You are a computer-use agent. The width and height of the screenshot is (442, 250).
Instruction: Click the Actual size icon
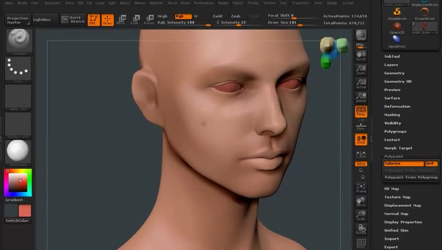[361, 84]
